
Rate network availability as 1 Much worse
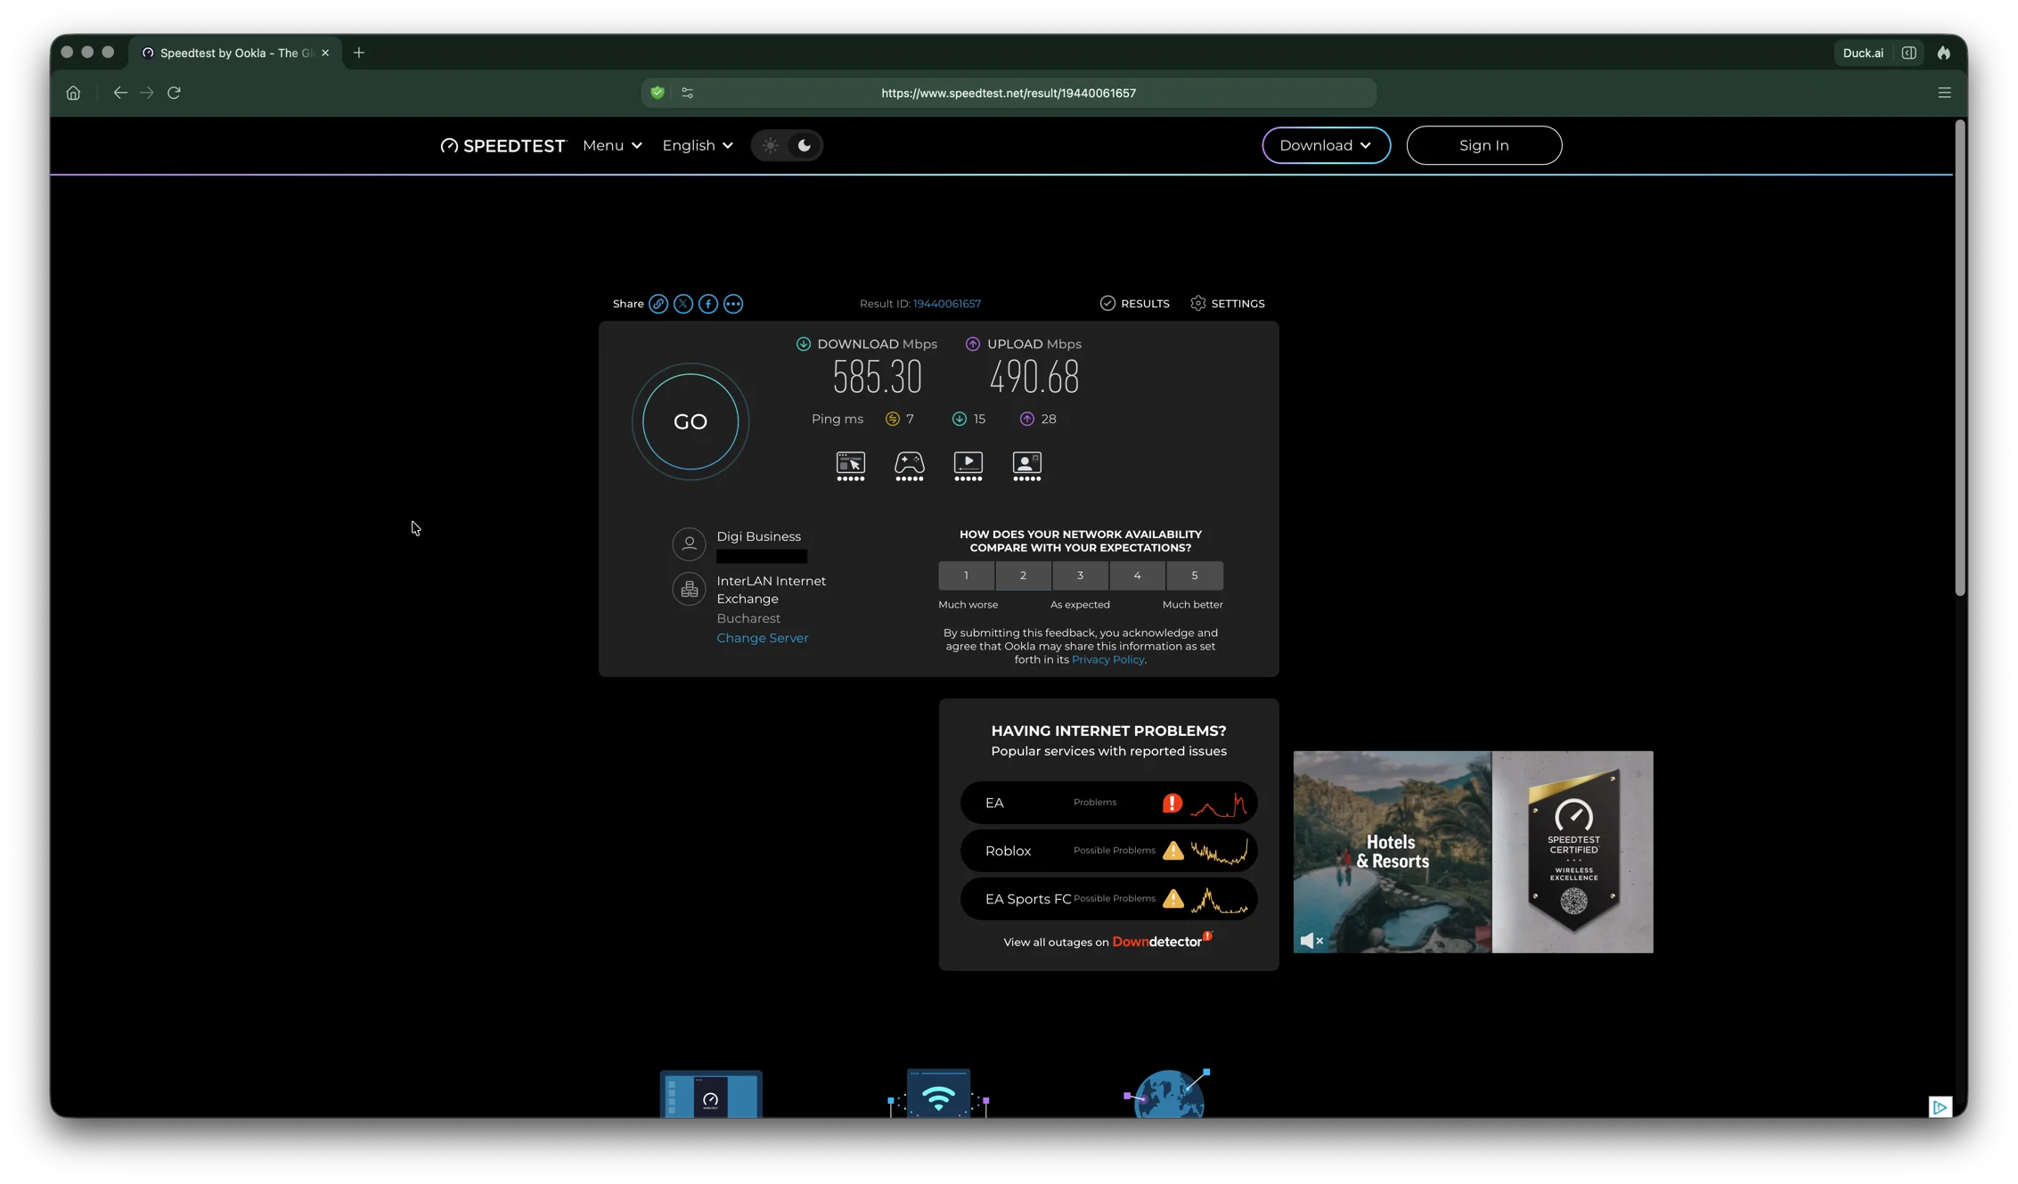[966, 576]
